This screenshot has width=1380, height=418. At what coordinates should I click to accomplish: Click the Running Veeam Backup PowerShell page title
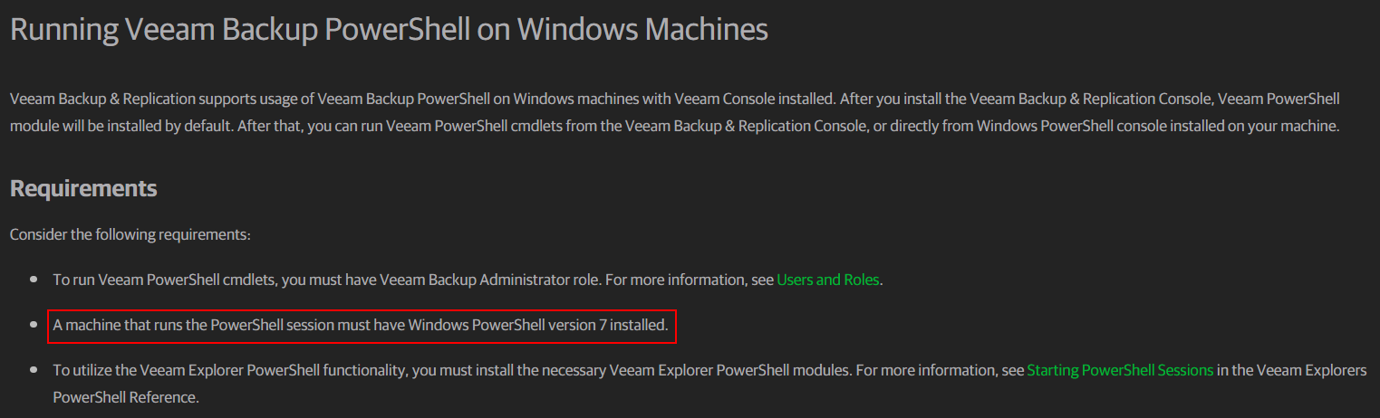pos(389,30)
